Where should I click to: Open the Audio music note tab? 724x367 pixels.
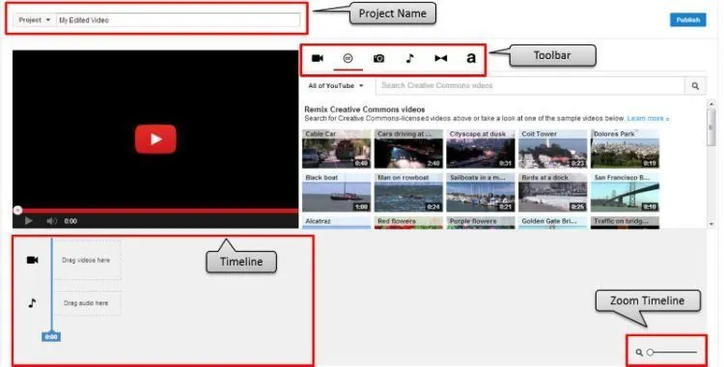coord(409,58)
